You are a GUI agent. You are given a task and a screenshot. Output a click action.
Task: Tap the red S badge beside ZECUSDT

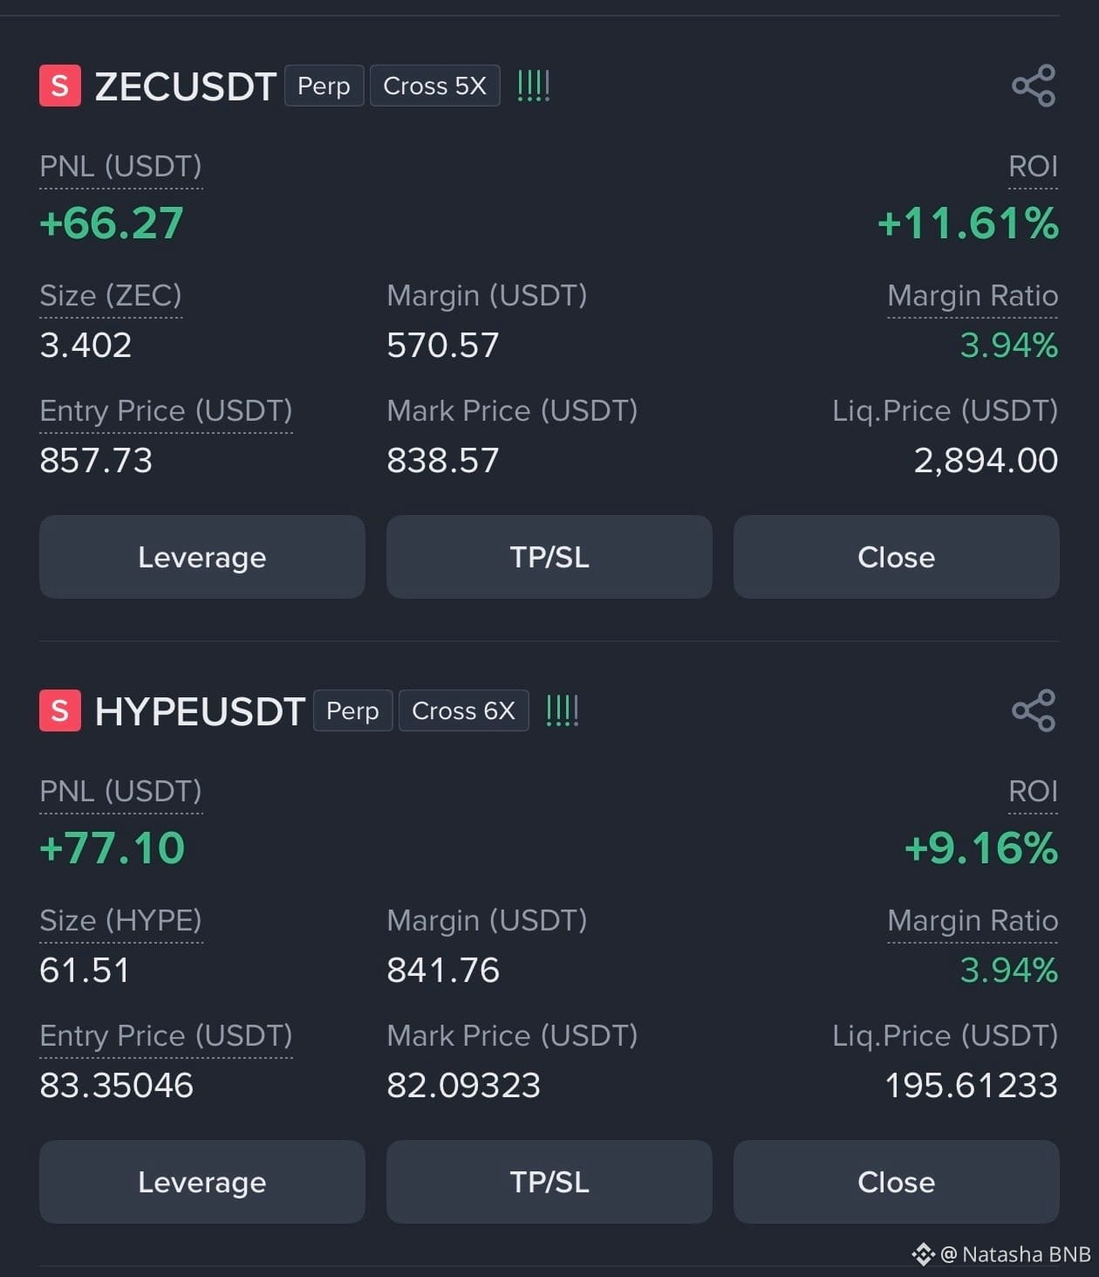click(x=60, y=86)
